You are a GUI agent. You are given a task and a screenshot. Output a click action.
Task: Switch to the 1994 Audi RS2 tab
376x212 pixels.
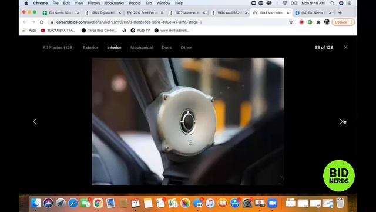(229, 13)
